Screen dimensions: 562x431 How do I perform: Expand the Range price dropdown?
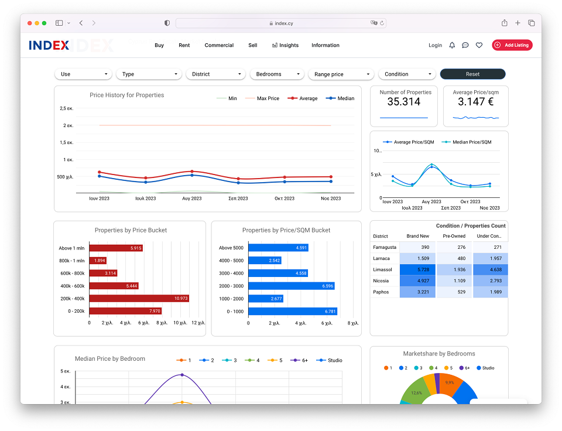click(341, 74)
